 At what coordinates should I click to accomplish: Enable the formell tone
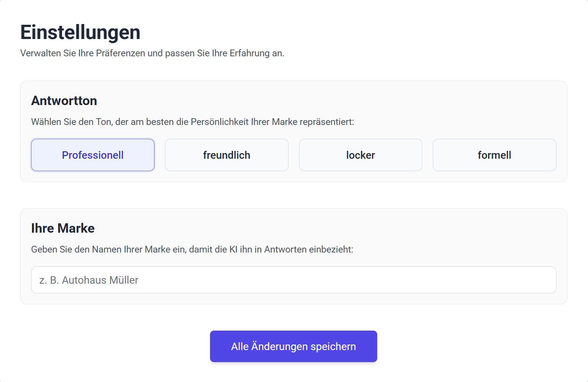click(x=494, y=155)
